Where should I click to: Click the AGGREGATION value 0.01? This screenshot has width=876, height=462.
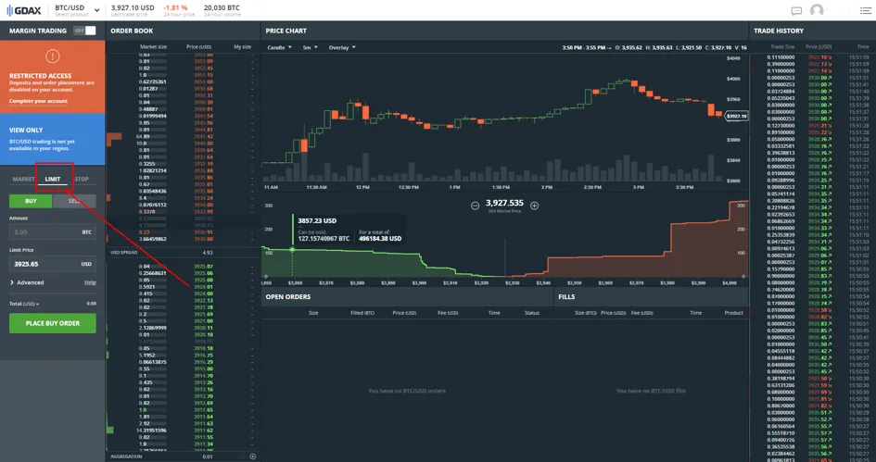[x=208, y=456]
